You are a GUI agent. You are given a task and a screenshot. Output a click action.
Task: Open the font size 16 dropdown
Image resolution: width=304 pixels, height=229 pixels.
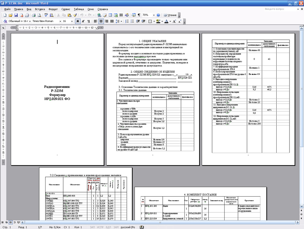(72, 21)
